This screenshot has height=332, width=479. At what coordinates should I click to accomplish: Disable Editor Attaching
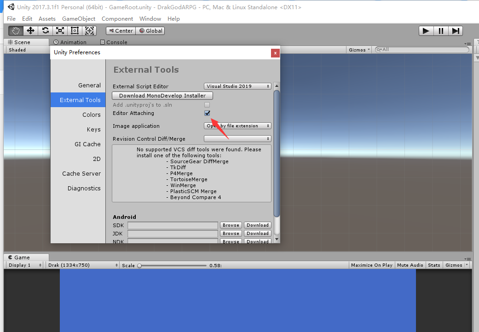point(207,113)
